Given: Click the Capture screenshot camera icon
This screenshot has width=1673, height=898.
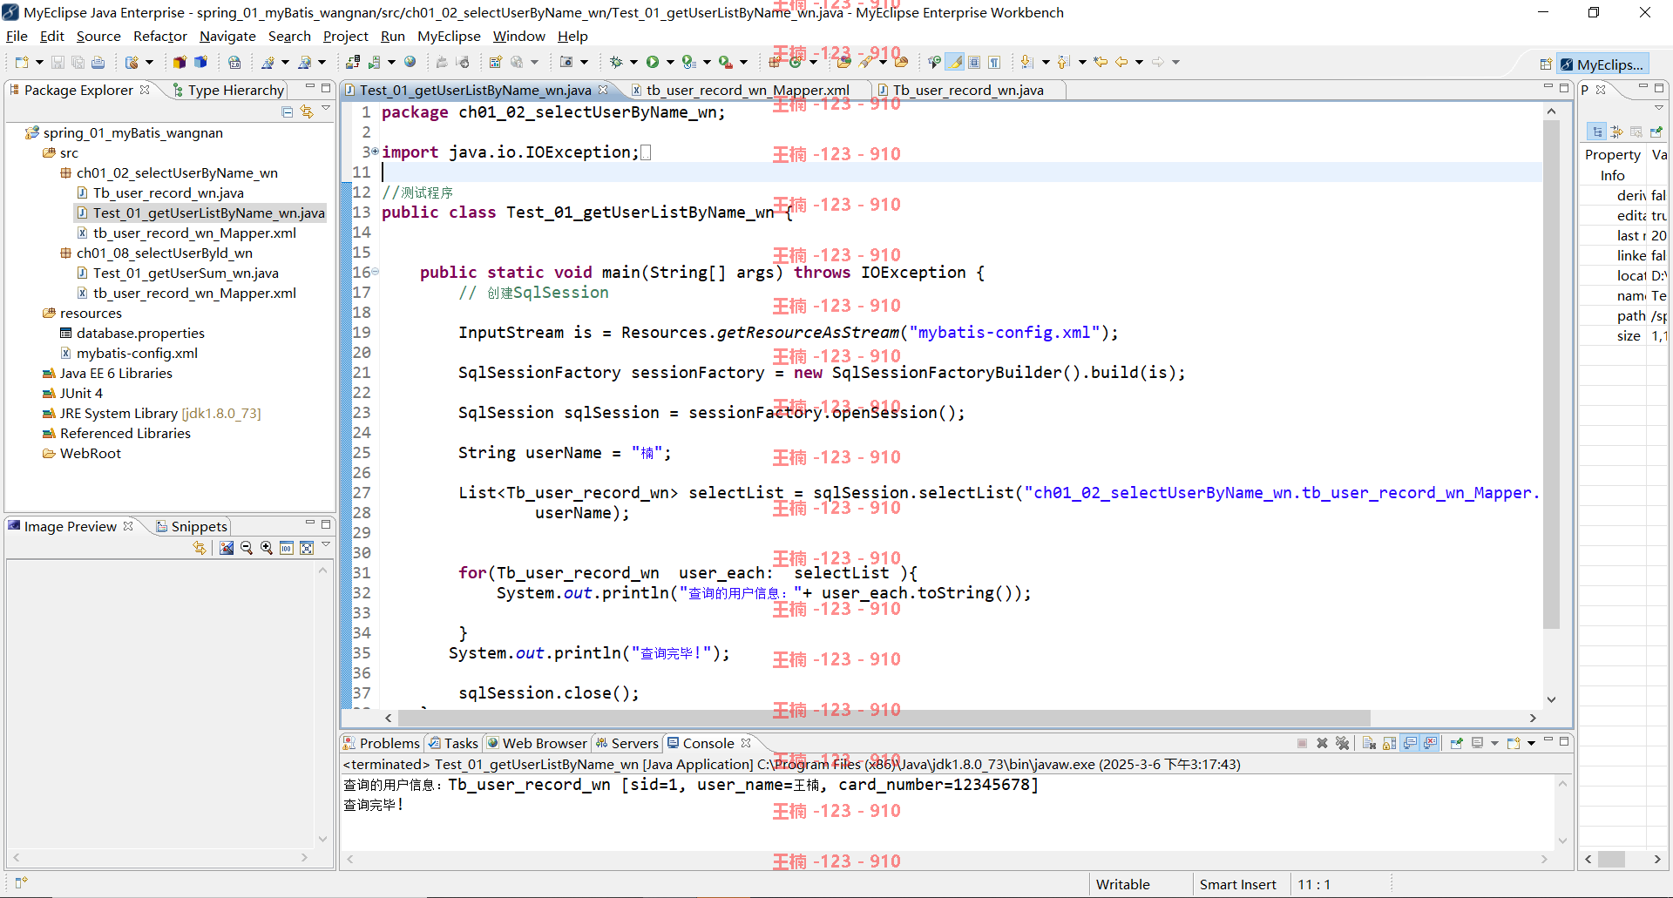Looking at the screenshot, I should click(x=566, y=62).
